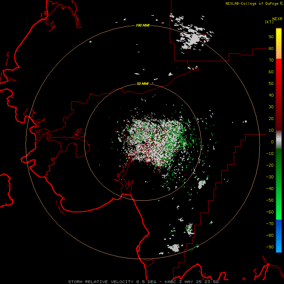Click the -20 scale value

point(270,165)
